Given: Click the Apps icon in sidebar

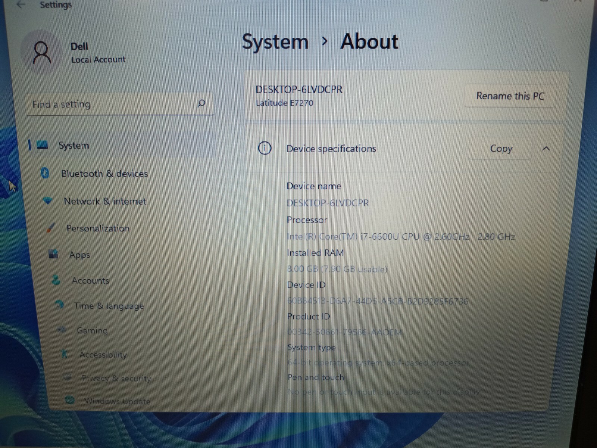Looking at the screenshot, I should tap(53, 254).
